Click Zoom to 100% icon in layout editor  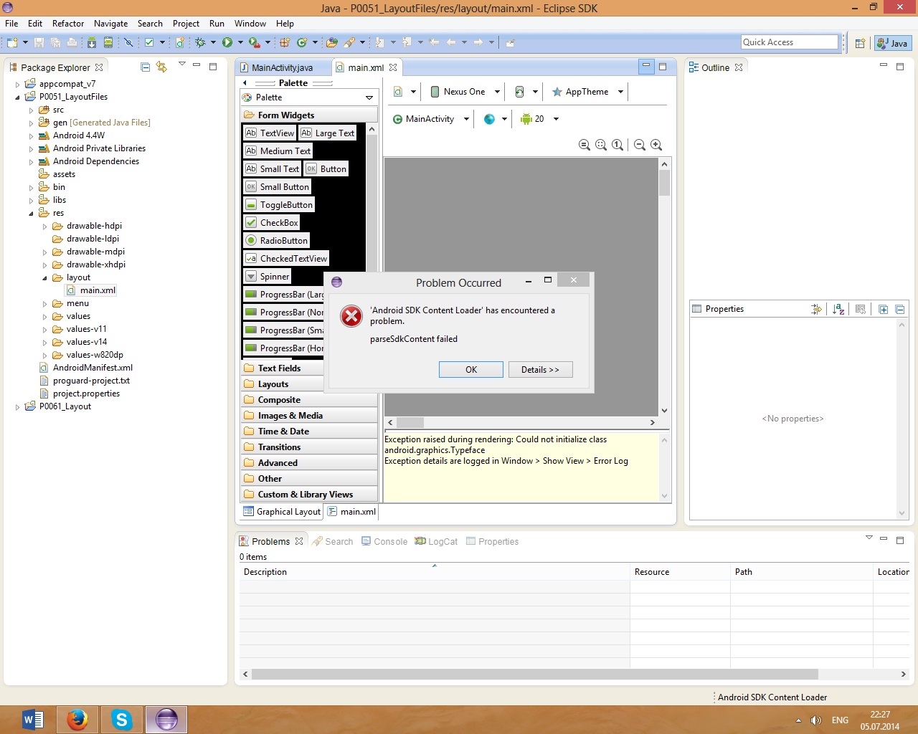617,145
